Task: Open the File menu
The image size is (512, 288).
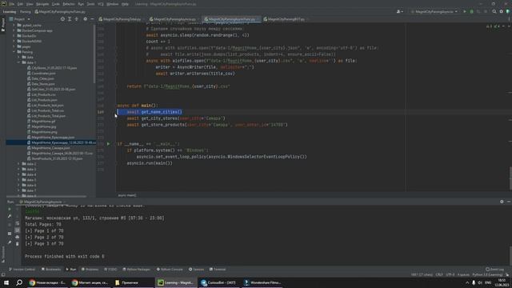Action: click(x=12, y=4)
